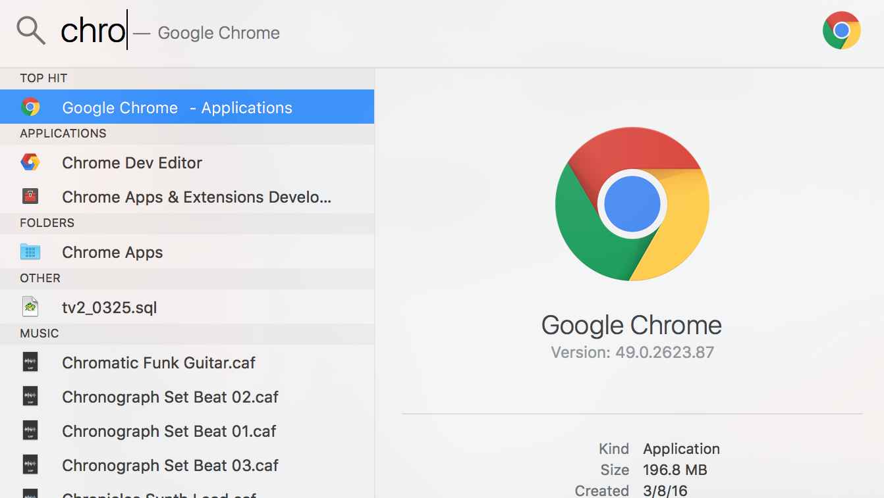Screen dimensions: 884x498
Task: Select Chromatic Funk Guitar.caf result
Action: click(x=187, y=362)
